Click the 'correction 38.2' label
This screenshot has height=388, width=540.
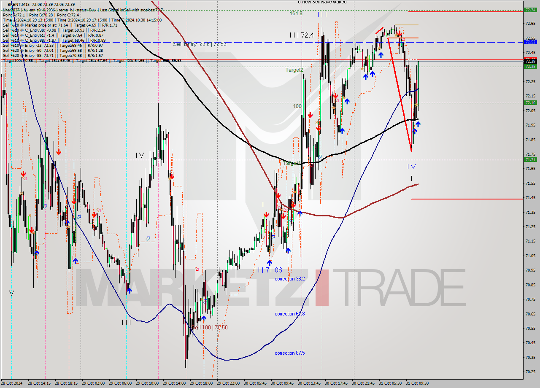pos(289,279)
